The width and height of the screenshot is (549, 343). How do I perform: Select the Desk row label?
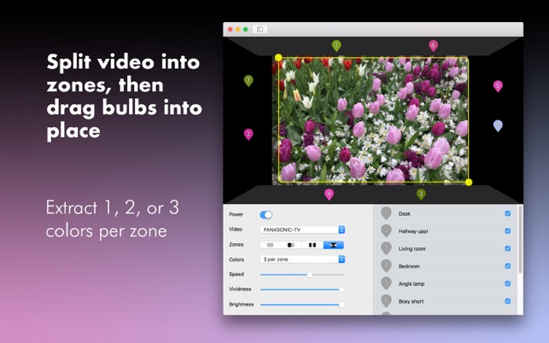pos(405,214)
